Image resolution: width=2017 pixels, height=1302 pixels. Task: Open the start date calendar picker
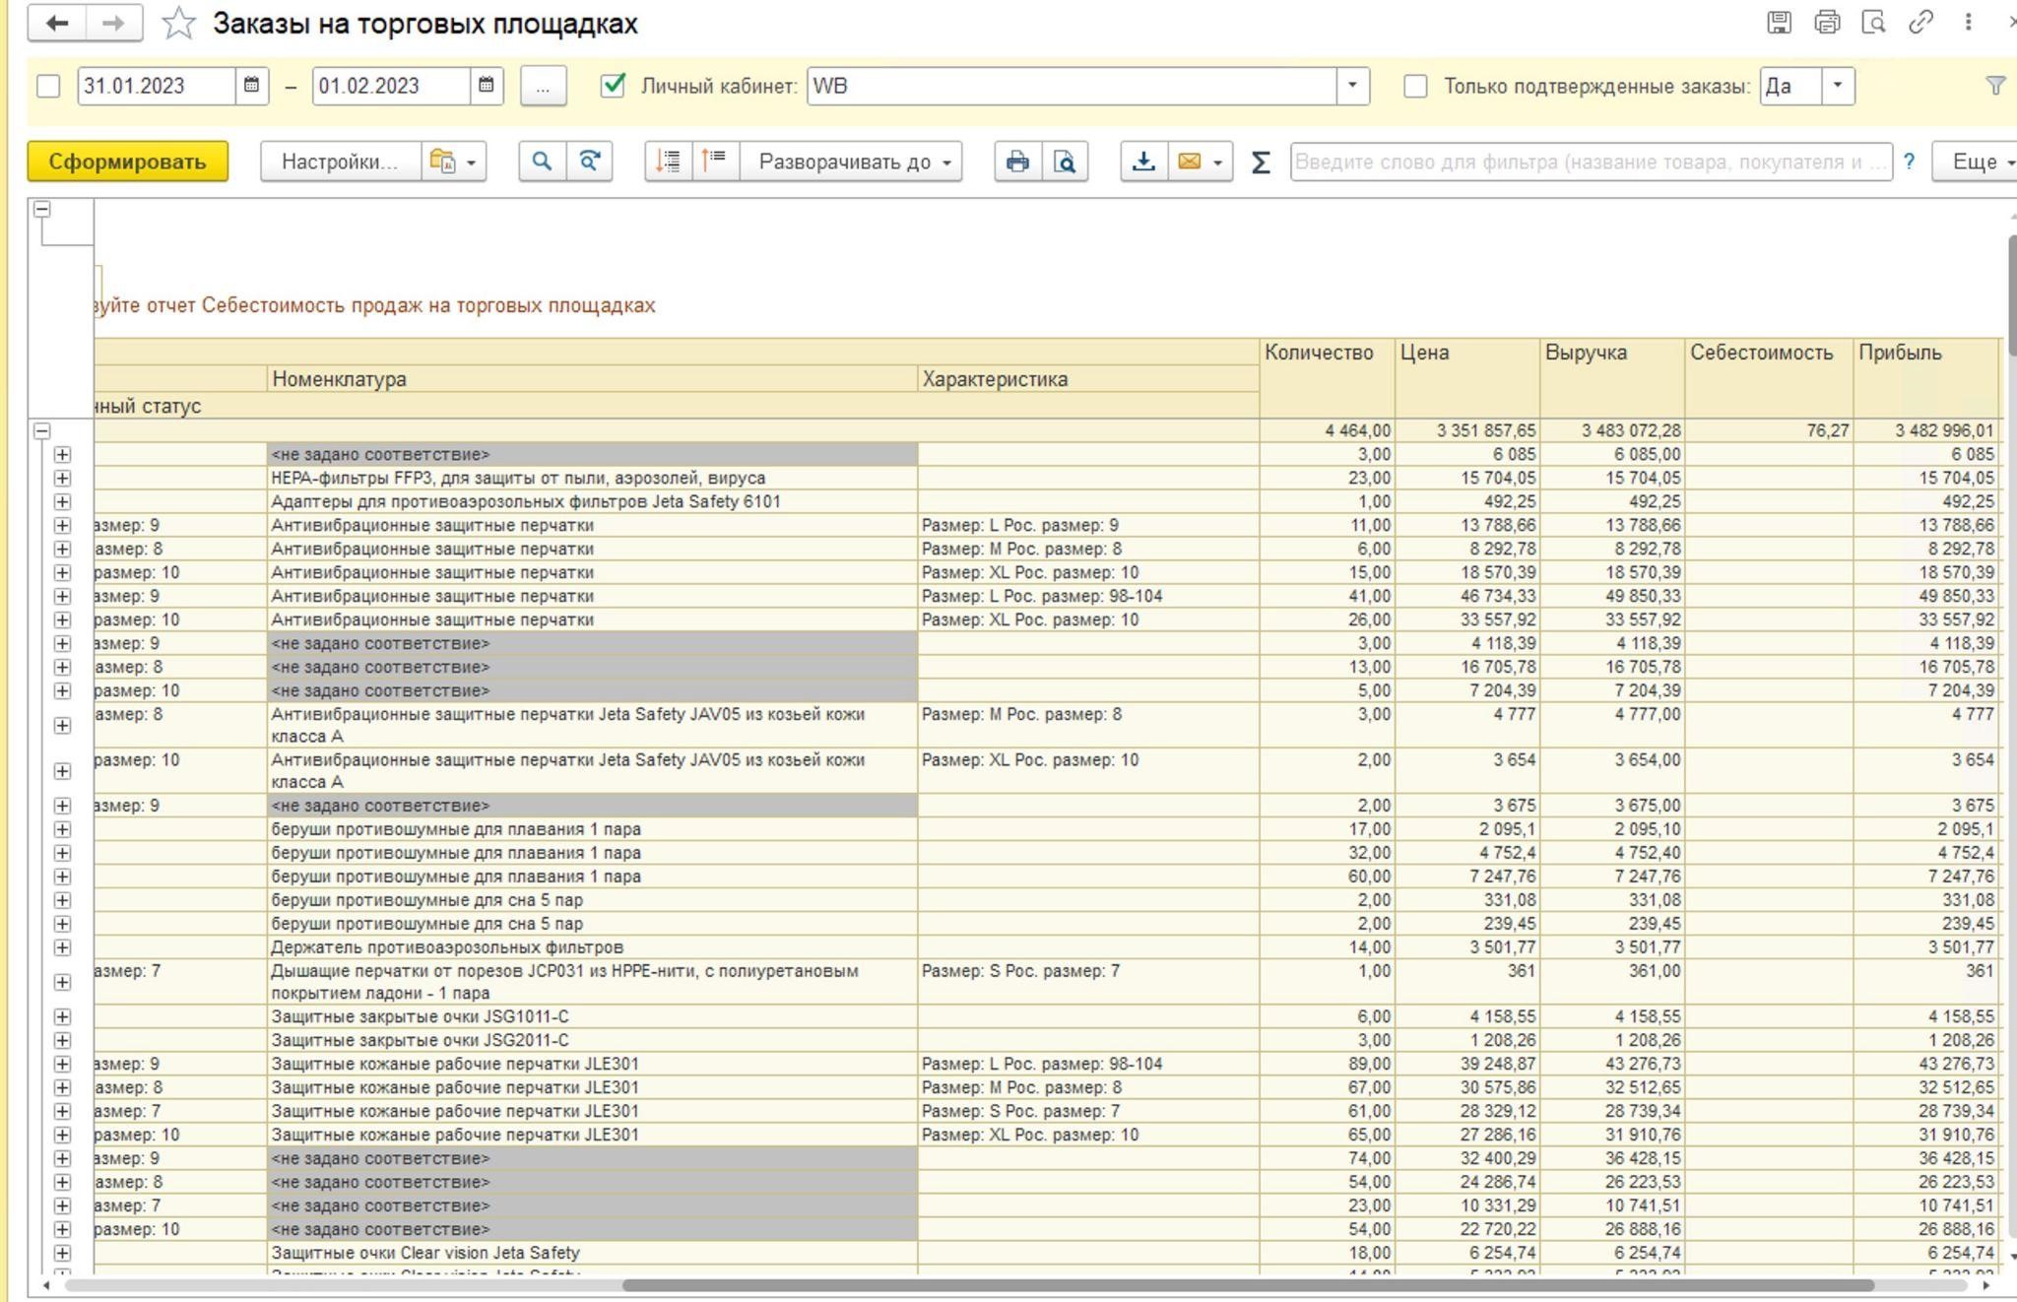tap(252, 86)
